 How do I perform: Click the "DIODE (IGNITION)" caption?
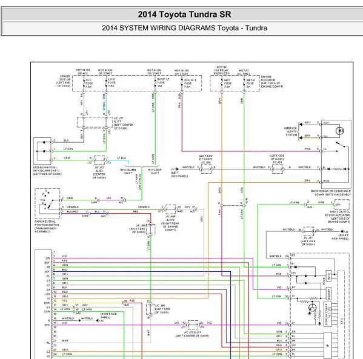point(47,171)
